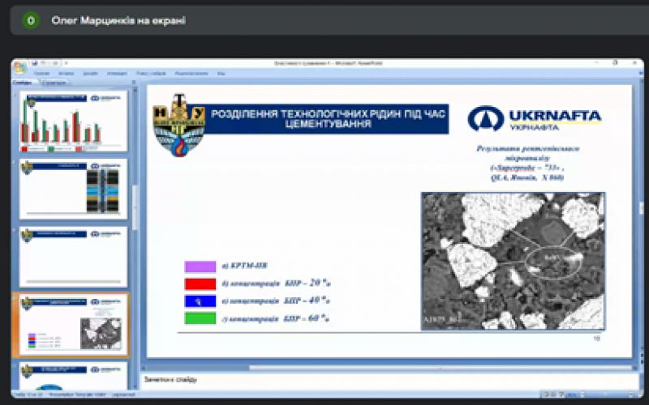Viewport: 649px width, 405px height.
Task: Open the Рецензування ribbon tab
Action: [x=191, y=74]
